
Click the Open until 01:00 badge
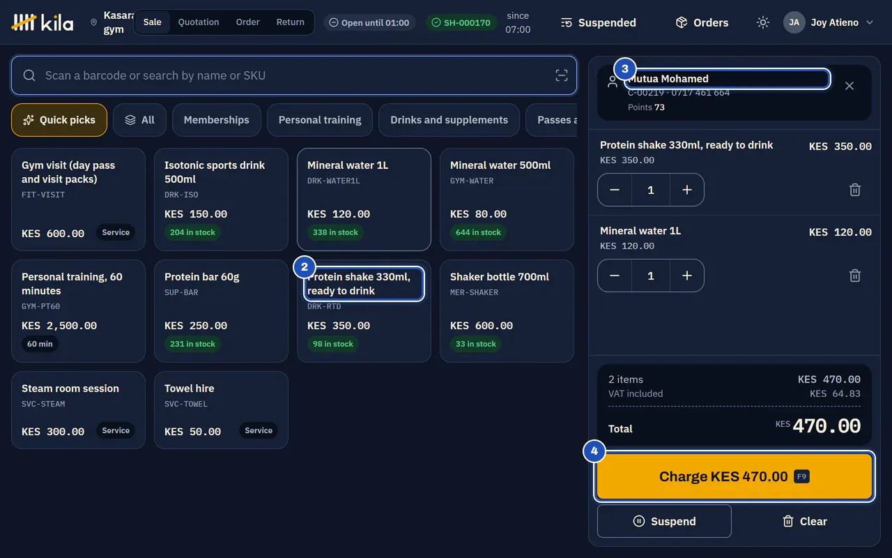coord(369,22)
